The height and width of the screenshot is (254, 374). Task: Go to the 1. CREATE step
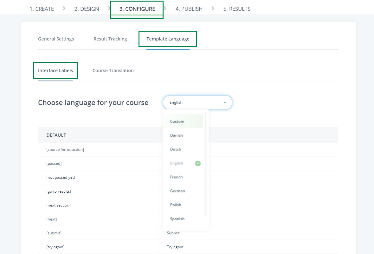click(x=42, y=9)
